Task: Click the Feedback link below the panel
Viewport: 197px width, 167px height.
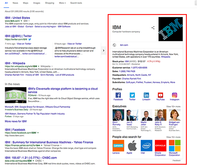Action: coord(176,160)
